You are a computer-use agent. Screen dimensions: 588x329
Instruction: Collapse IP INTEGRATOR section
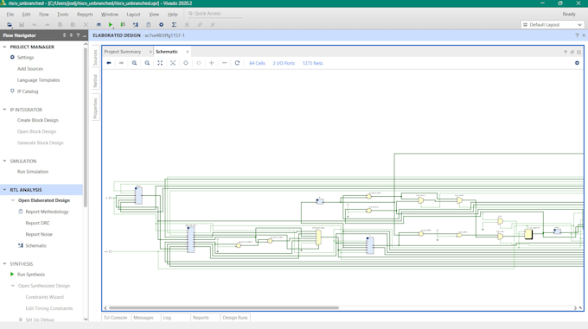tap(5, 110)
